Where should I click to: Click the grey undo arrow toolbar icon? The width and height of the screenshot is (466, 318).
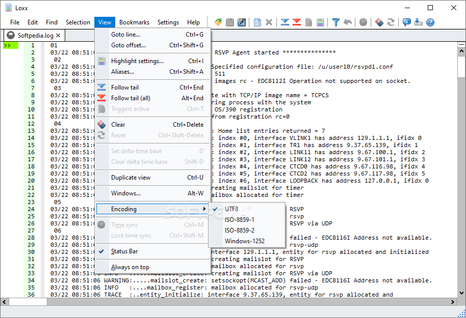click(x=348, y=22)
